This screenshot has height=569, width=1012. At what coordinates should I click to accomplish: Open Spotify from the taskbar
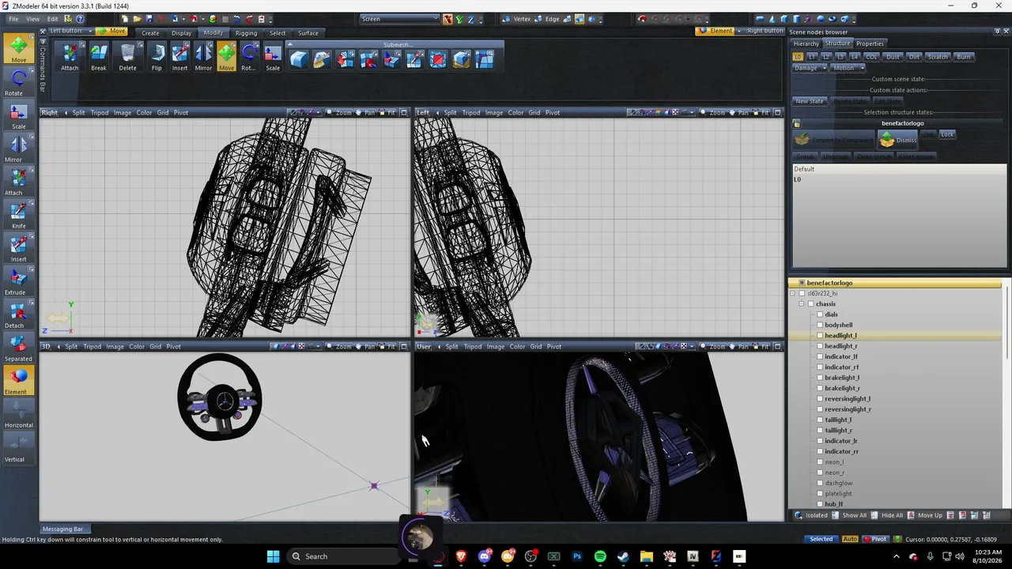pyautogui.click(x=600, y=556)
